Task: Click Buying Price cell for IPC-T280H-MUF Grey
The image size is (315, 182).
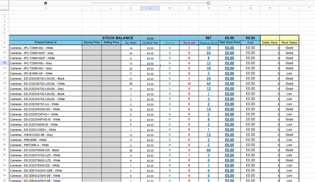Action: [x=92, y=53]
